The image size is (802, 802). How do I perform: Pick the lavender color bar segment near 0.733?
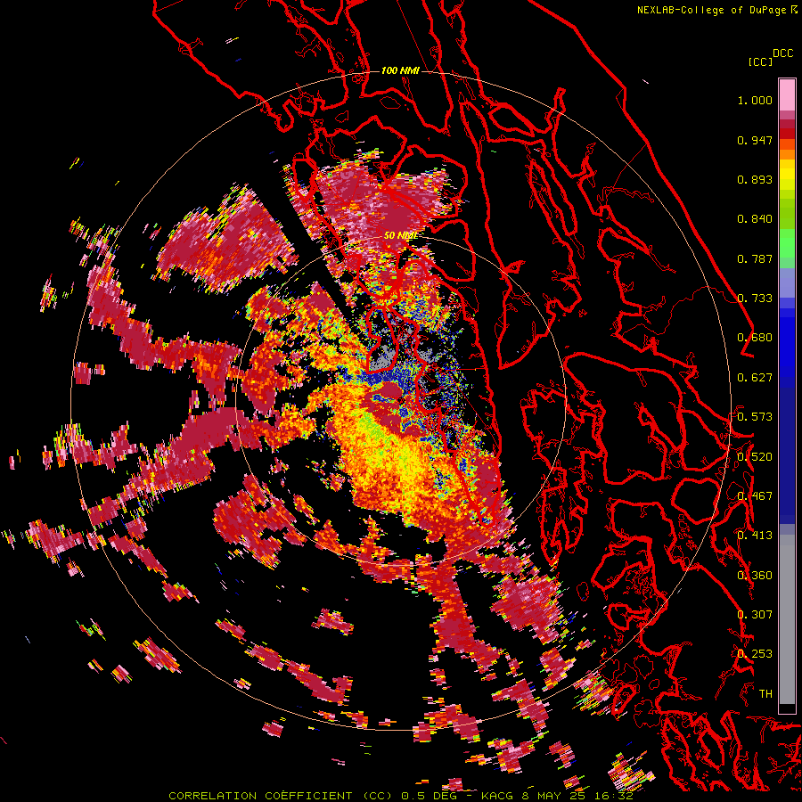(787, 282)
